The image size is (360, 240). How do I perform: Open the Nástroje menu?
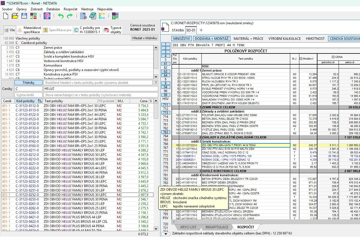click(x=87, y=9)
